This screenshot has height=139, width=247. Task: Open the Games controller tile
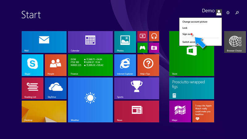click(x=142, y=48)
